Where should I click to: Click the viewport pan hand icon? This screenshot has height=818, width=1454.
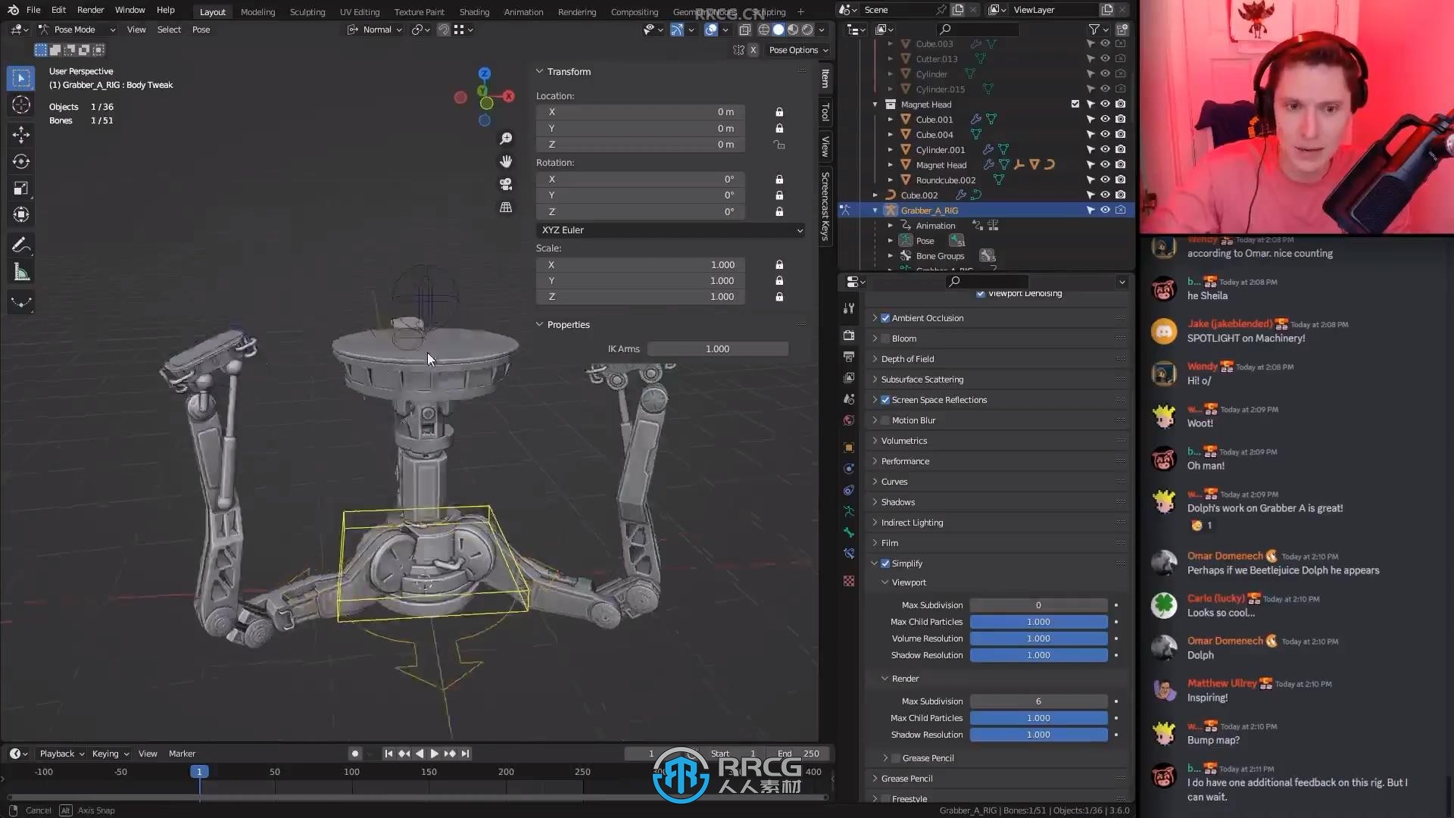(x=506, y=161)
